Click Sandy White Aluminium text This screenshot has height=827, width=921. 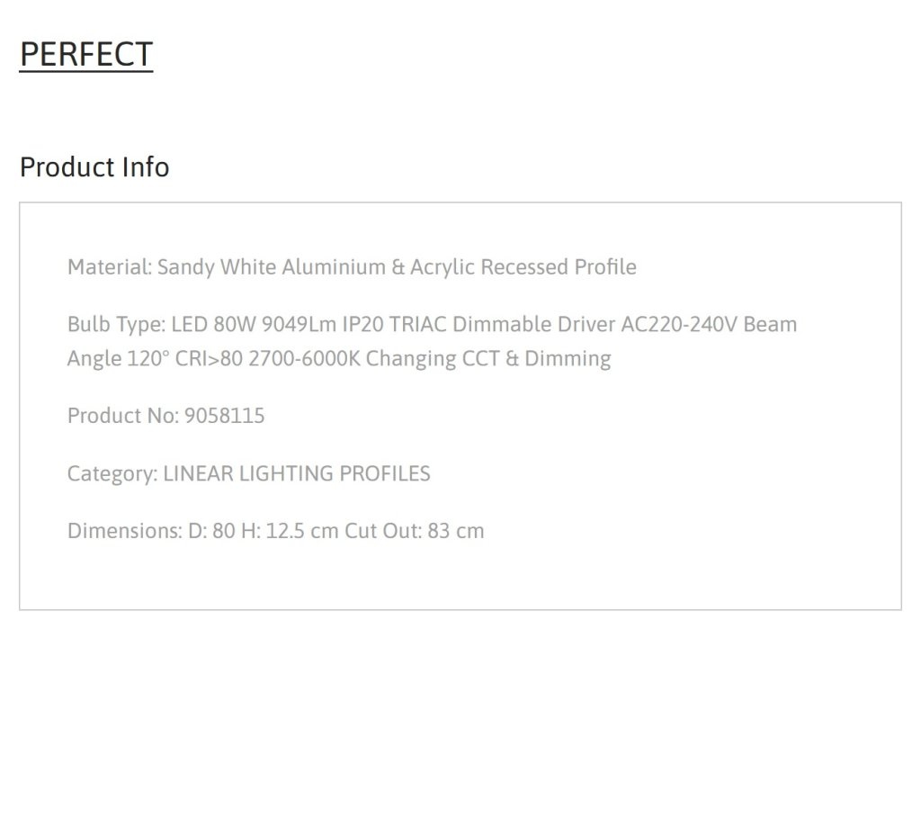[272, 267]
